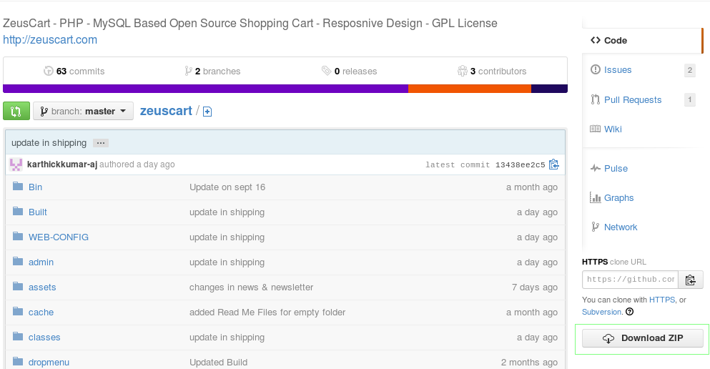Click the admin folder icon

pos(18,261)
